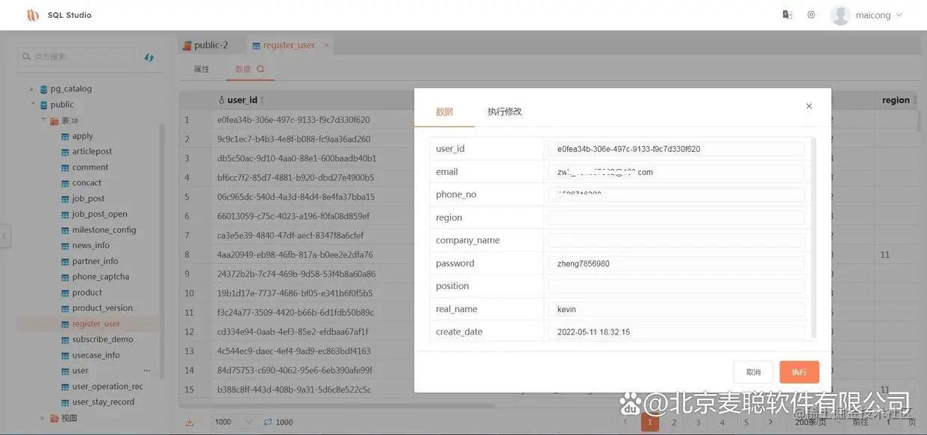
Task: Collapse the public schema node
Action: point(33,104)
